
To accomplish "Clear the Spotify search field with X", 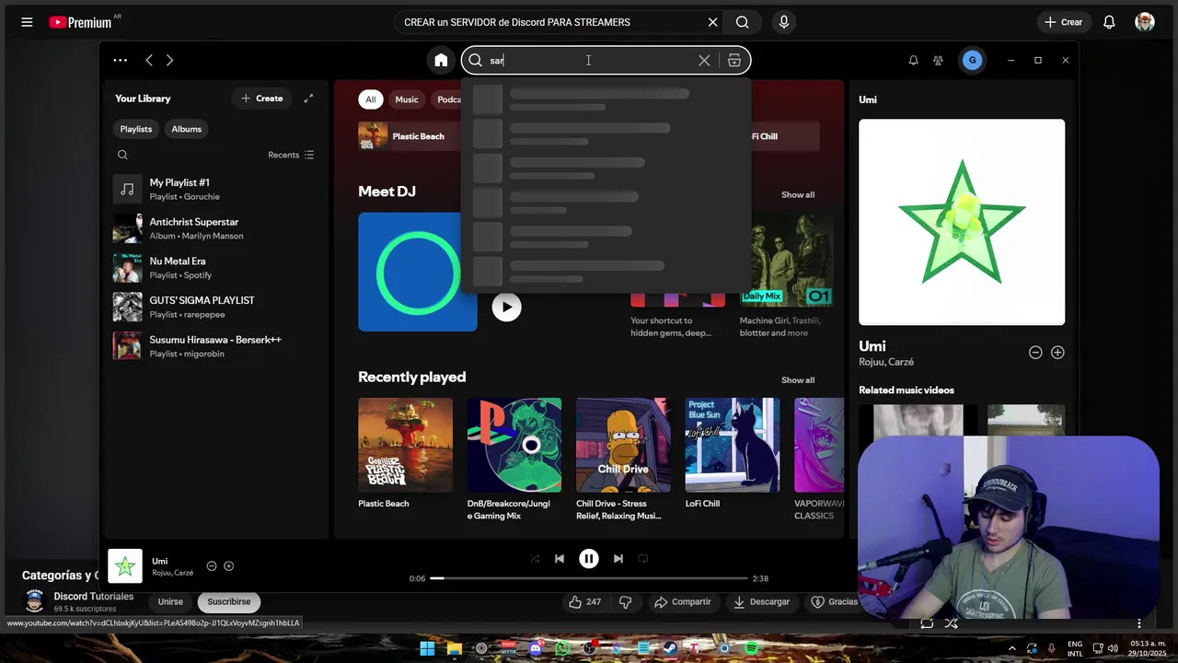I will tap(704, 60).
